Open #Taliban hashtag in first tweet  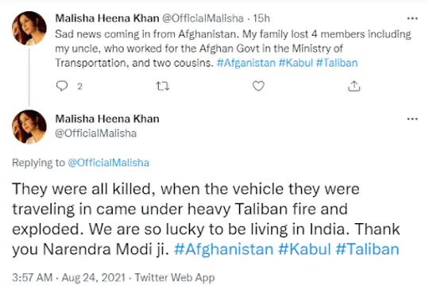click(x=337, y=63)
